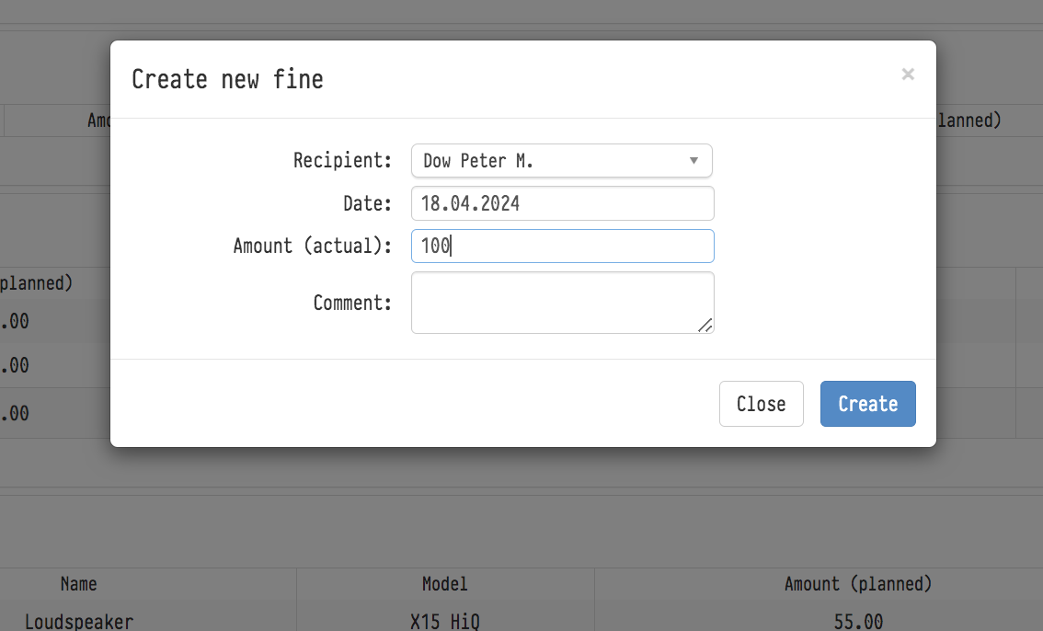
Task: Focus the Date field showing 18.04.2024
Action: click(562, 203)
